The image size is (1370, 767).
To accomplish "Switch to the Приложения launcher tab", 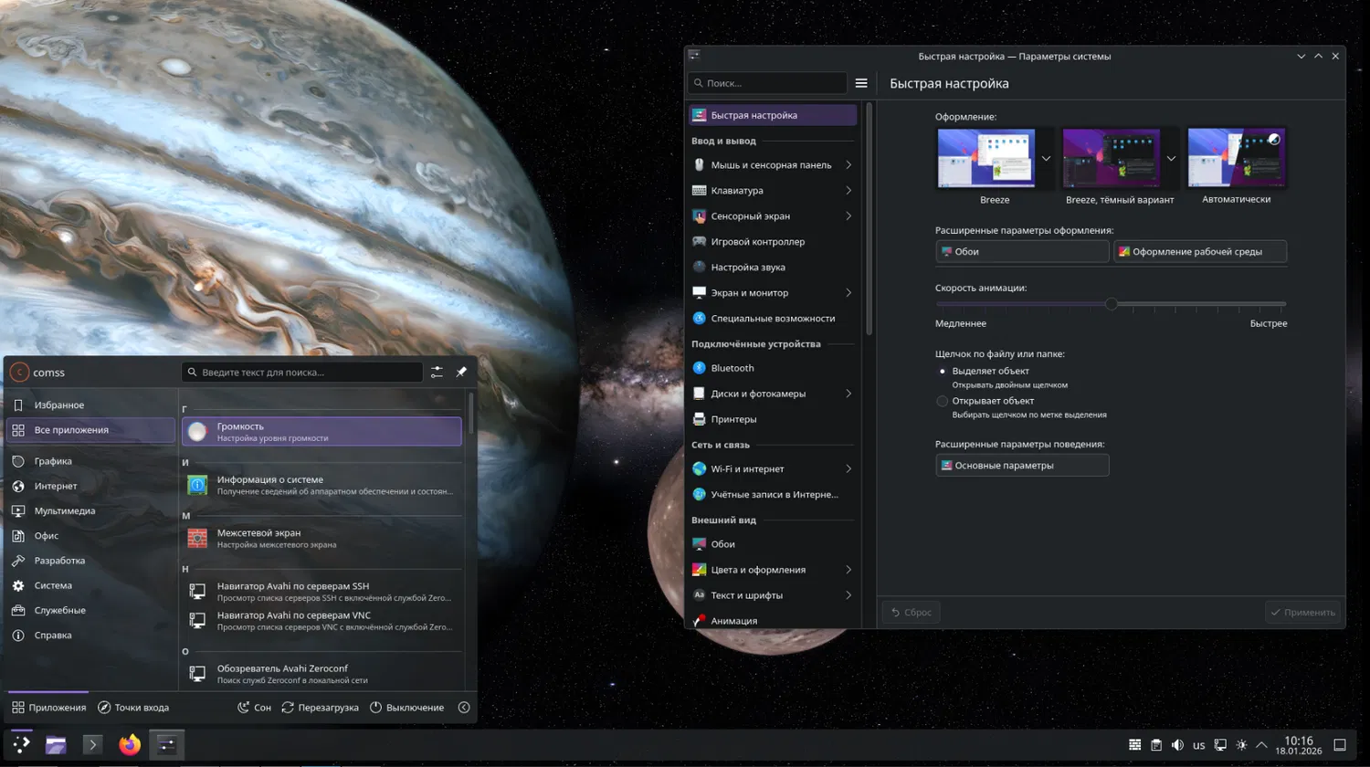I will pos(49,708).
